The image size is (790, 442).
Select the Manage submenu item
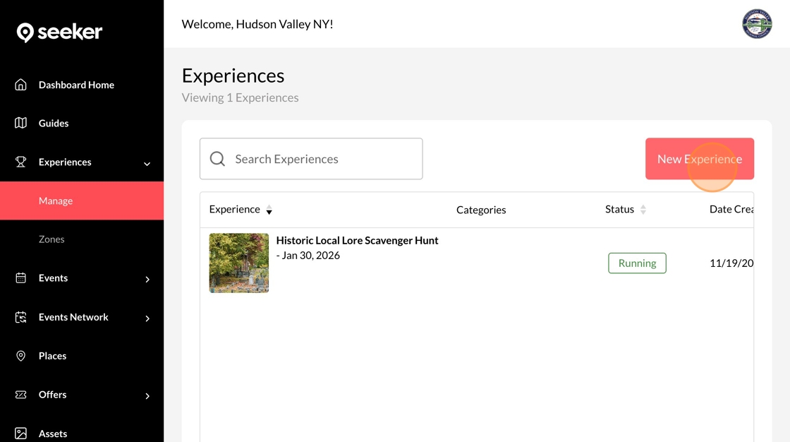56,201
